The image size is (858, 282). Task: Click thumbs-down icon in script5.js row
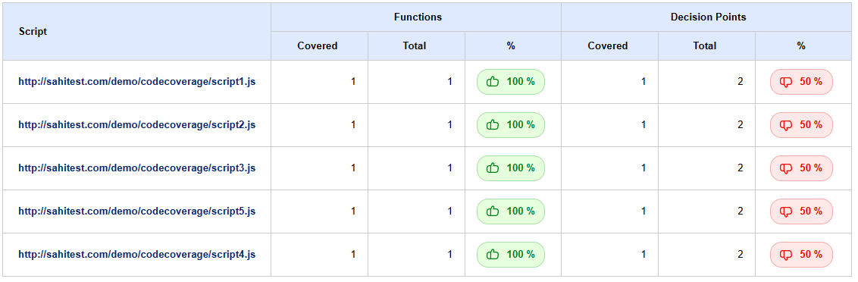786,212
